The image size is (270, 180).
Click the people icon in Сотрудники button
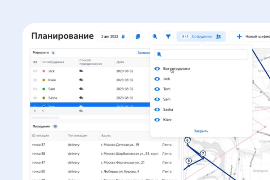218,37
